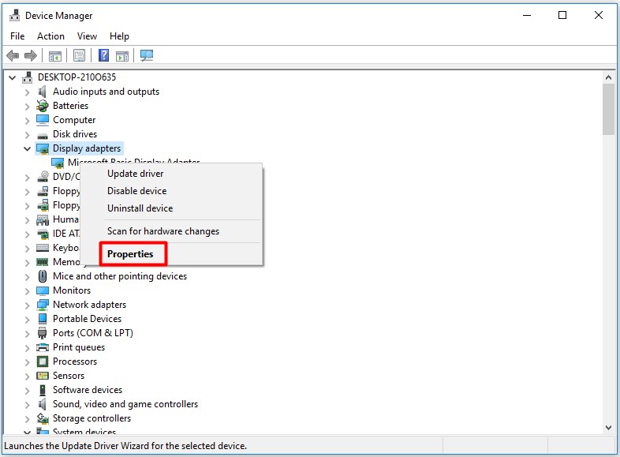Click the DESKTOP-21OO635 computer icon
The width and height of the screenshot is (620, 457).
(x=28, y=77)
